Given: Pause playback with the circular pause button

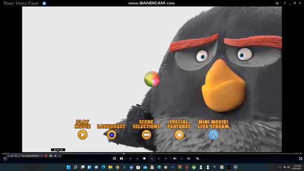Looking at the screenshot, I should pyautogui.click(x=152, y=159).
